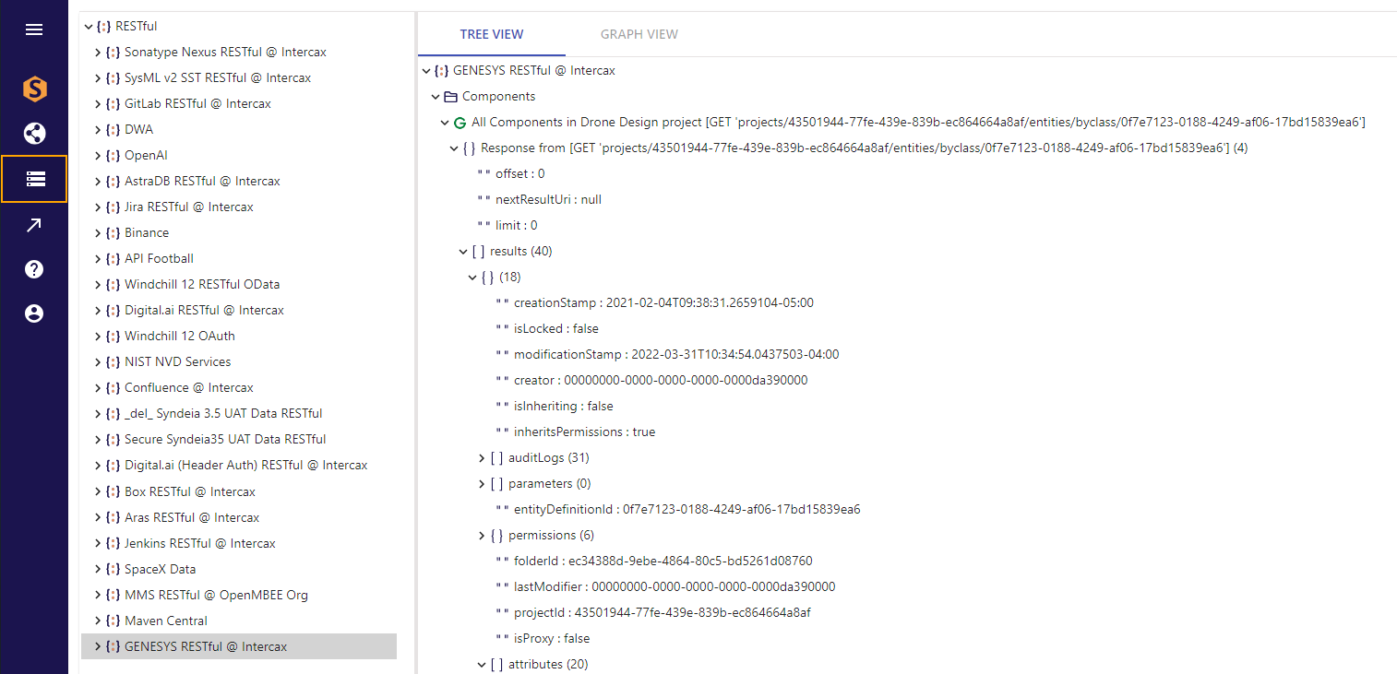
Task: Select Secure Syndeia35 UAT Data RESTful
Action: [x=225, y=440]
